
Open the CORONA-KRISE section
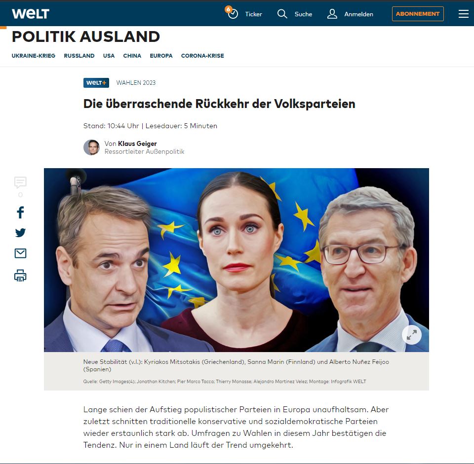(x=202, y=56)
